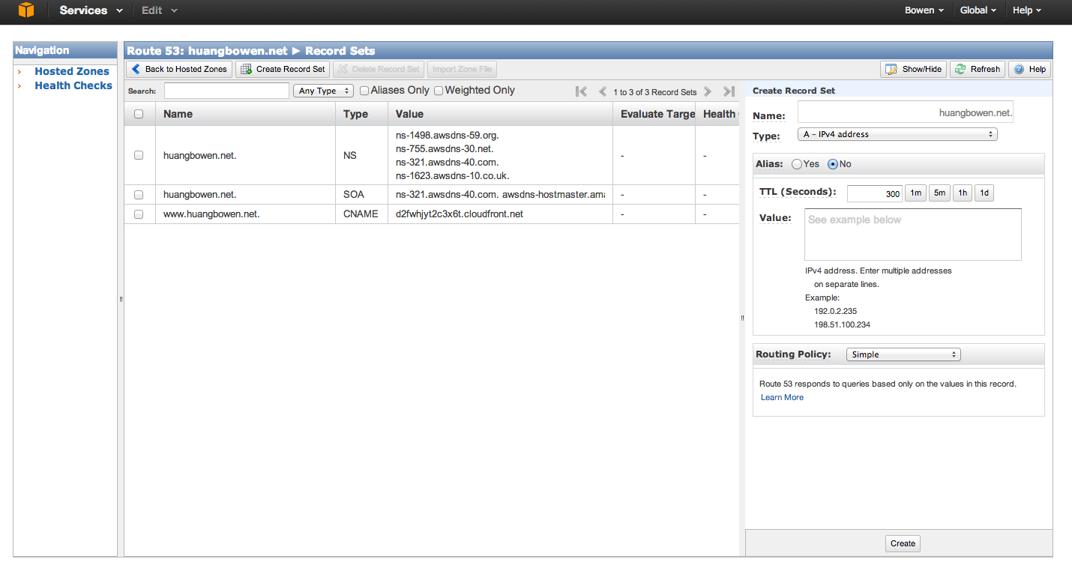1072x562 pixels.
Task: Go to next page of record sets
Action: (708, 91)
